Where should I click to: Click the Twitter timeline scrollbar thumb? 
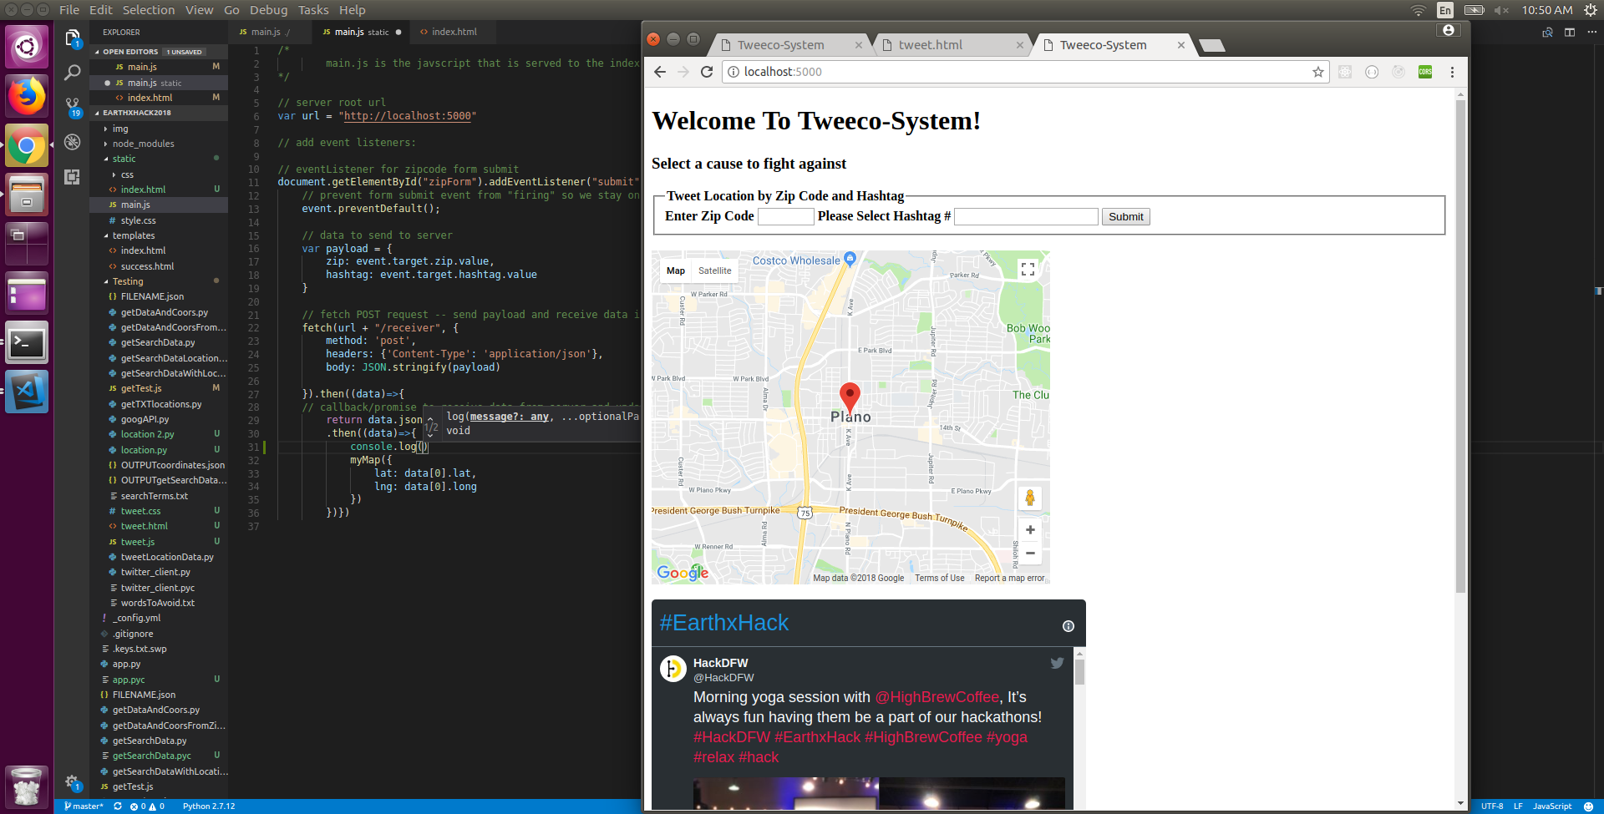tap(1079, 672)
